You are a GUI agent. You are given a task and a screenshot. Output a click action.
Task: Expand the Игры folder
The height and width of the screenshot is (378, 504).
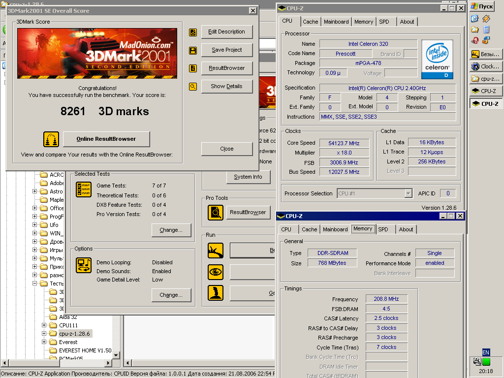pyautogui.click(x=35, y=250)
